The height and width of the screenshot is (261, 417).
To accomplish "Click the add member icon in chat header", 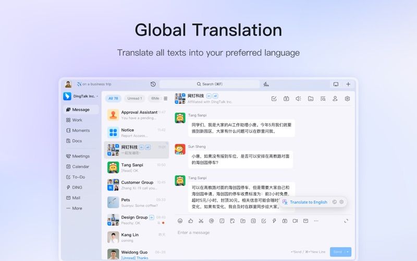I will (335, 99).
